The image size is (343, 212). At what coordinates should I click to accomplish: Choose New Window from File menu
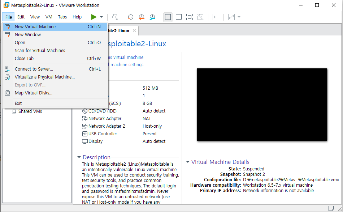coord(55,35)
